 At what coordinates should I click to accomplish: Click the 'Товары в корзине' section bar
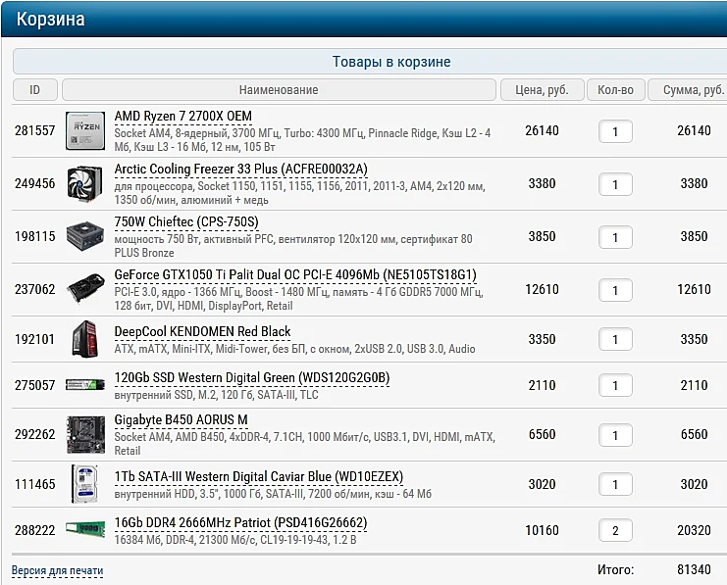tap(370, 61)
